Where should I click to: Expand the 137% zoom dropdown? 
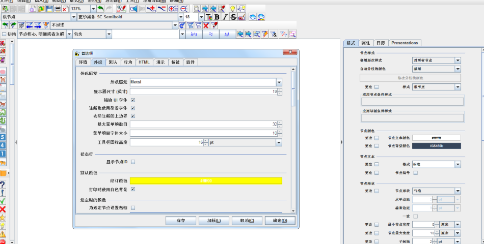click(93, 9)
